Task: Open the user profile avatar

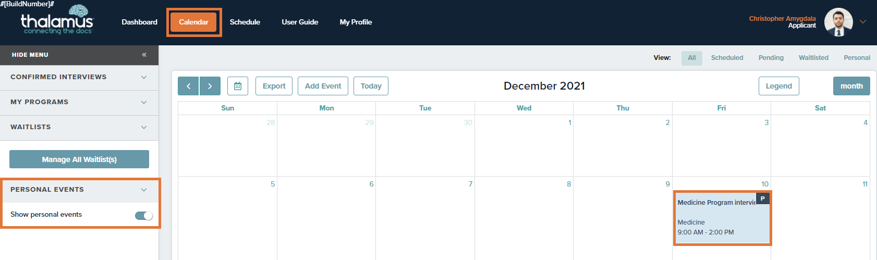Action: click(x=838, y=22)
